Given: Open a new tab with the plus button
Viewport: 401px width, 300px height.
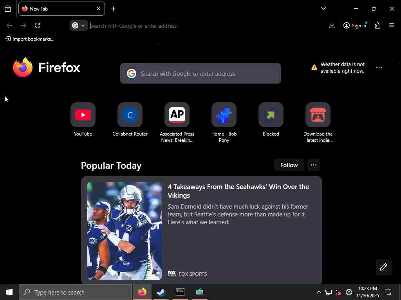Looking at the screenshot, I should pyautogui.click(x=114, y=9).
